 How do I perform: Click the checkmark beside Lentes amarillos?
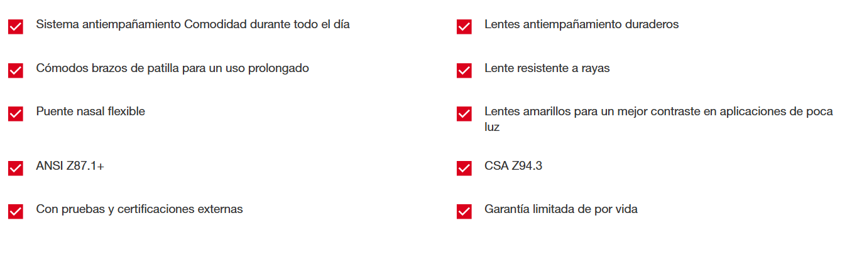(x=464, y=113)
